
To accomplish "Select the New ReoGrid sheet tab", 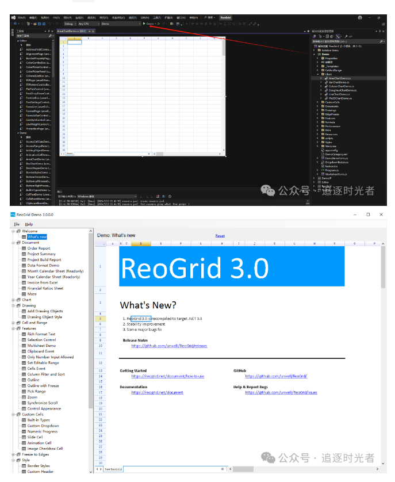I will 113,470.
